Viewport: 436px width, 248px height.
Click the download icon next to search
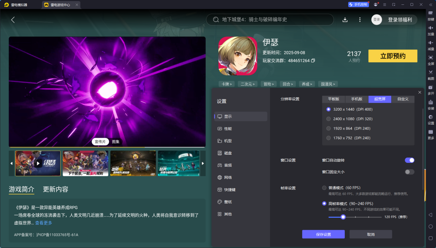tap(345, 20)
